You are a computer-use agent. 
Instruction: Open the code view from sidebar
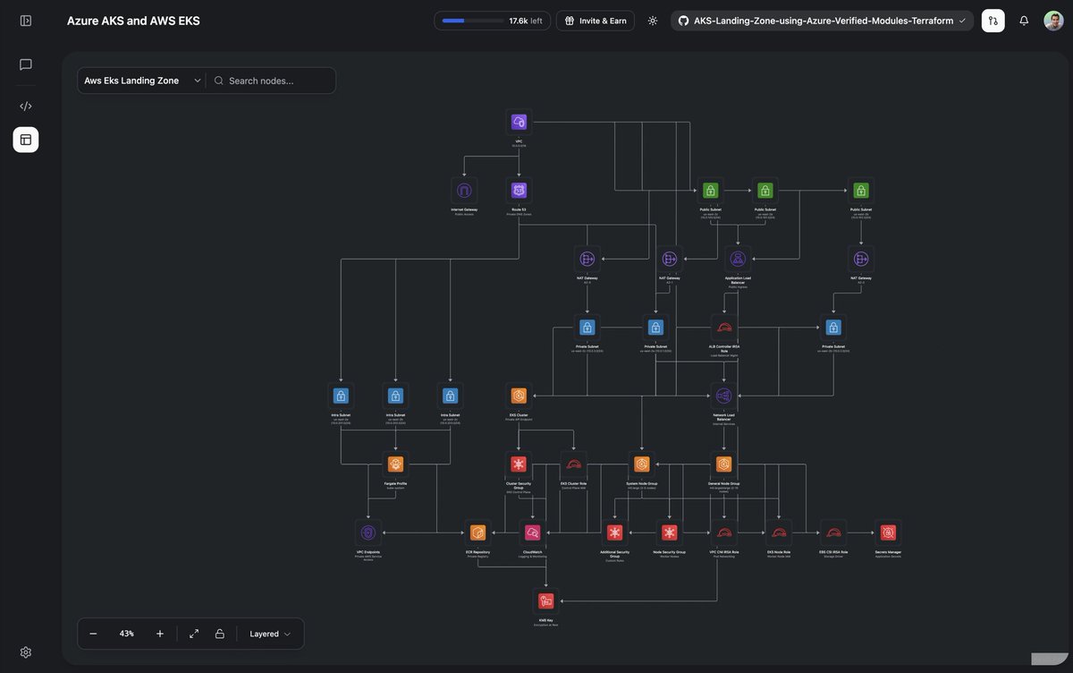[26, 106]
